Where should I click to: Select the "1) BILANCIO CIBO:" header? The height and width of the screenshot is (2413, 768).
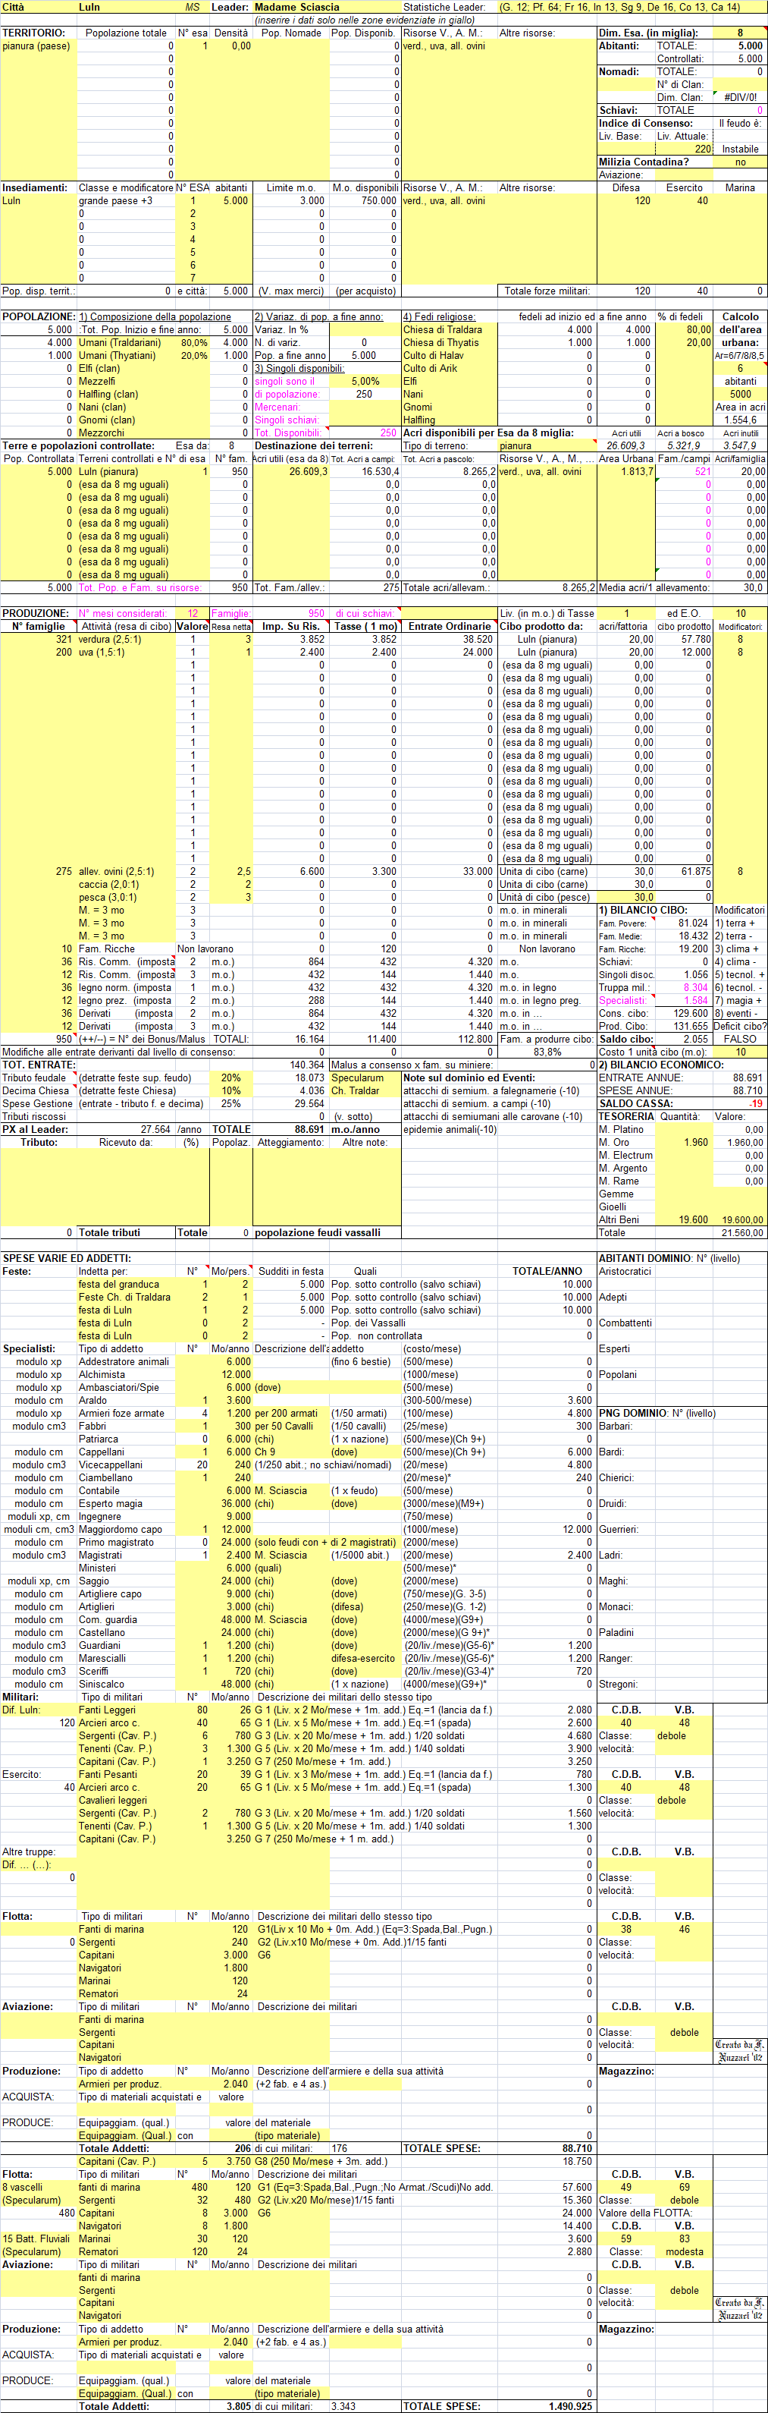tap(643, 911)
